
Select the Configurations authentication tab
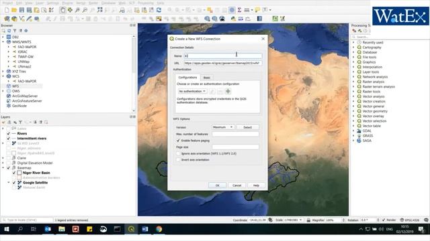(x=188, y=78)
